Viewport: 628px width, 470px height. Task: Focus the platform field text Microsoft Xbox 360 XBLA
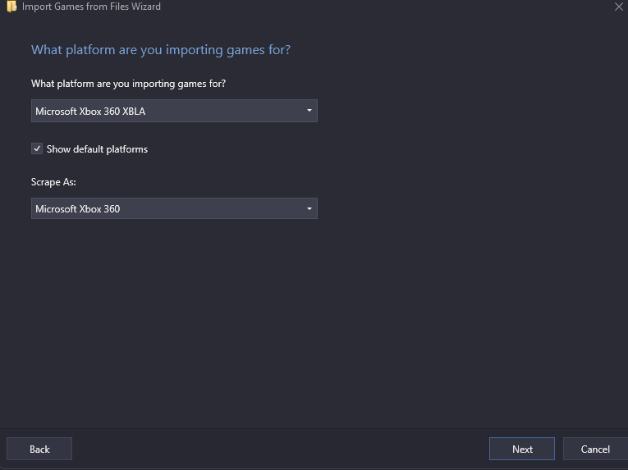click(90, 112)
